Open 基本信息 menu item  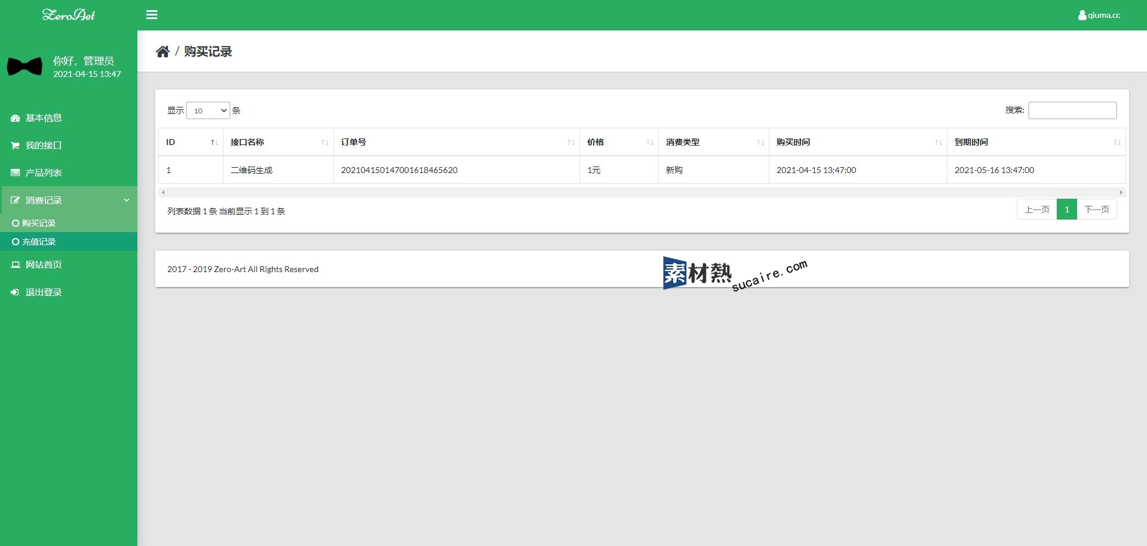(x=69, y=118)
